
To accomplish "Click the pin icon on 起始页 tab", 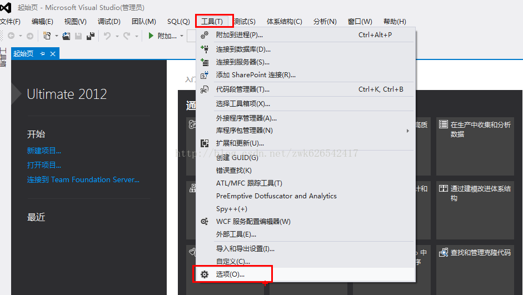I will click(x=42, y=54).
